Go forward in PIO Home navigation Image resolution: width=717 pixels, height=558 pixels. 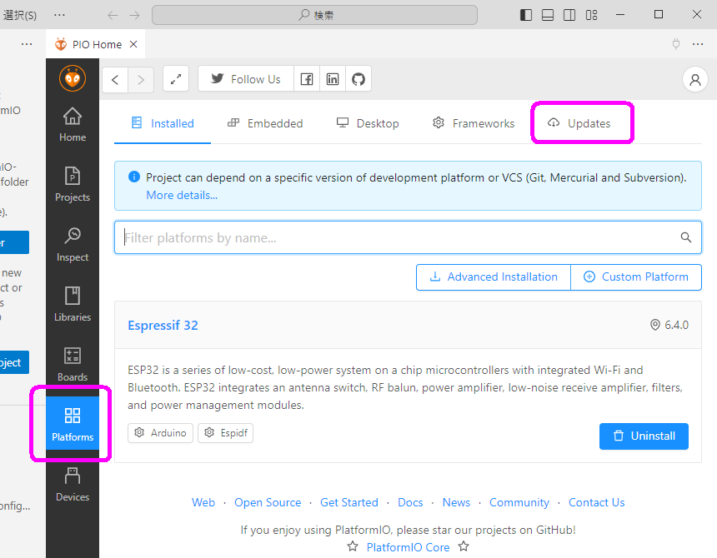(x=141, y=79)
